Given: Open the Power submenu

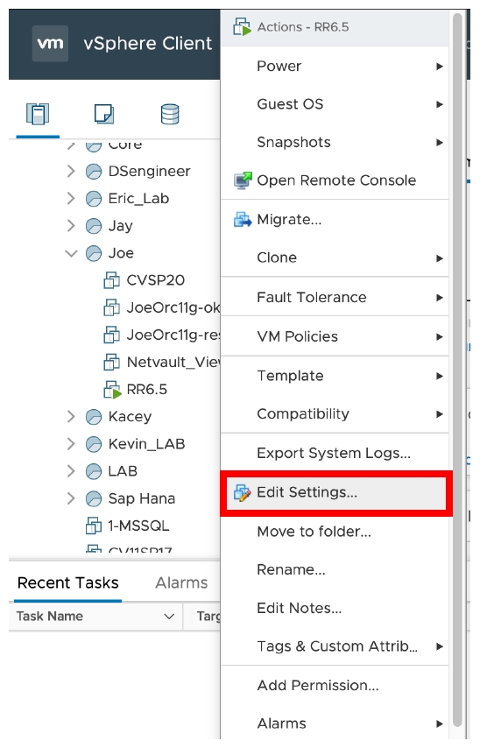Looking at the screenshot, I should (x=335, y=66).
